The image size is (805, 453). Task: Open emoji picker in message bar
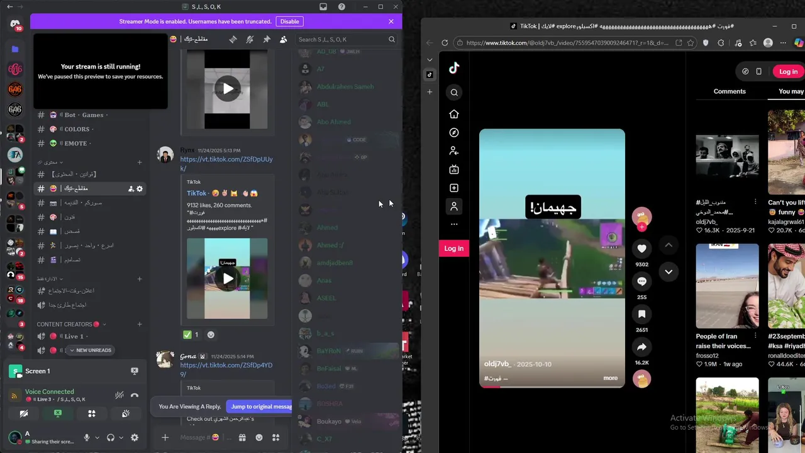pos(259,437)
